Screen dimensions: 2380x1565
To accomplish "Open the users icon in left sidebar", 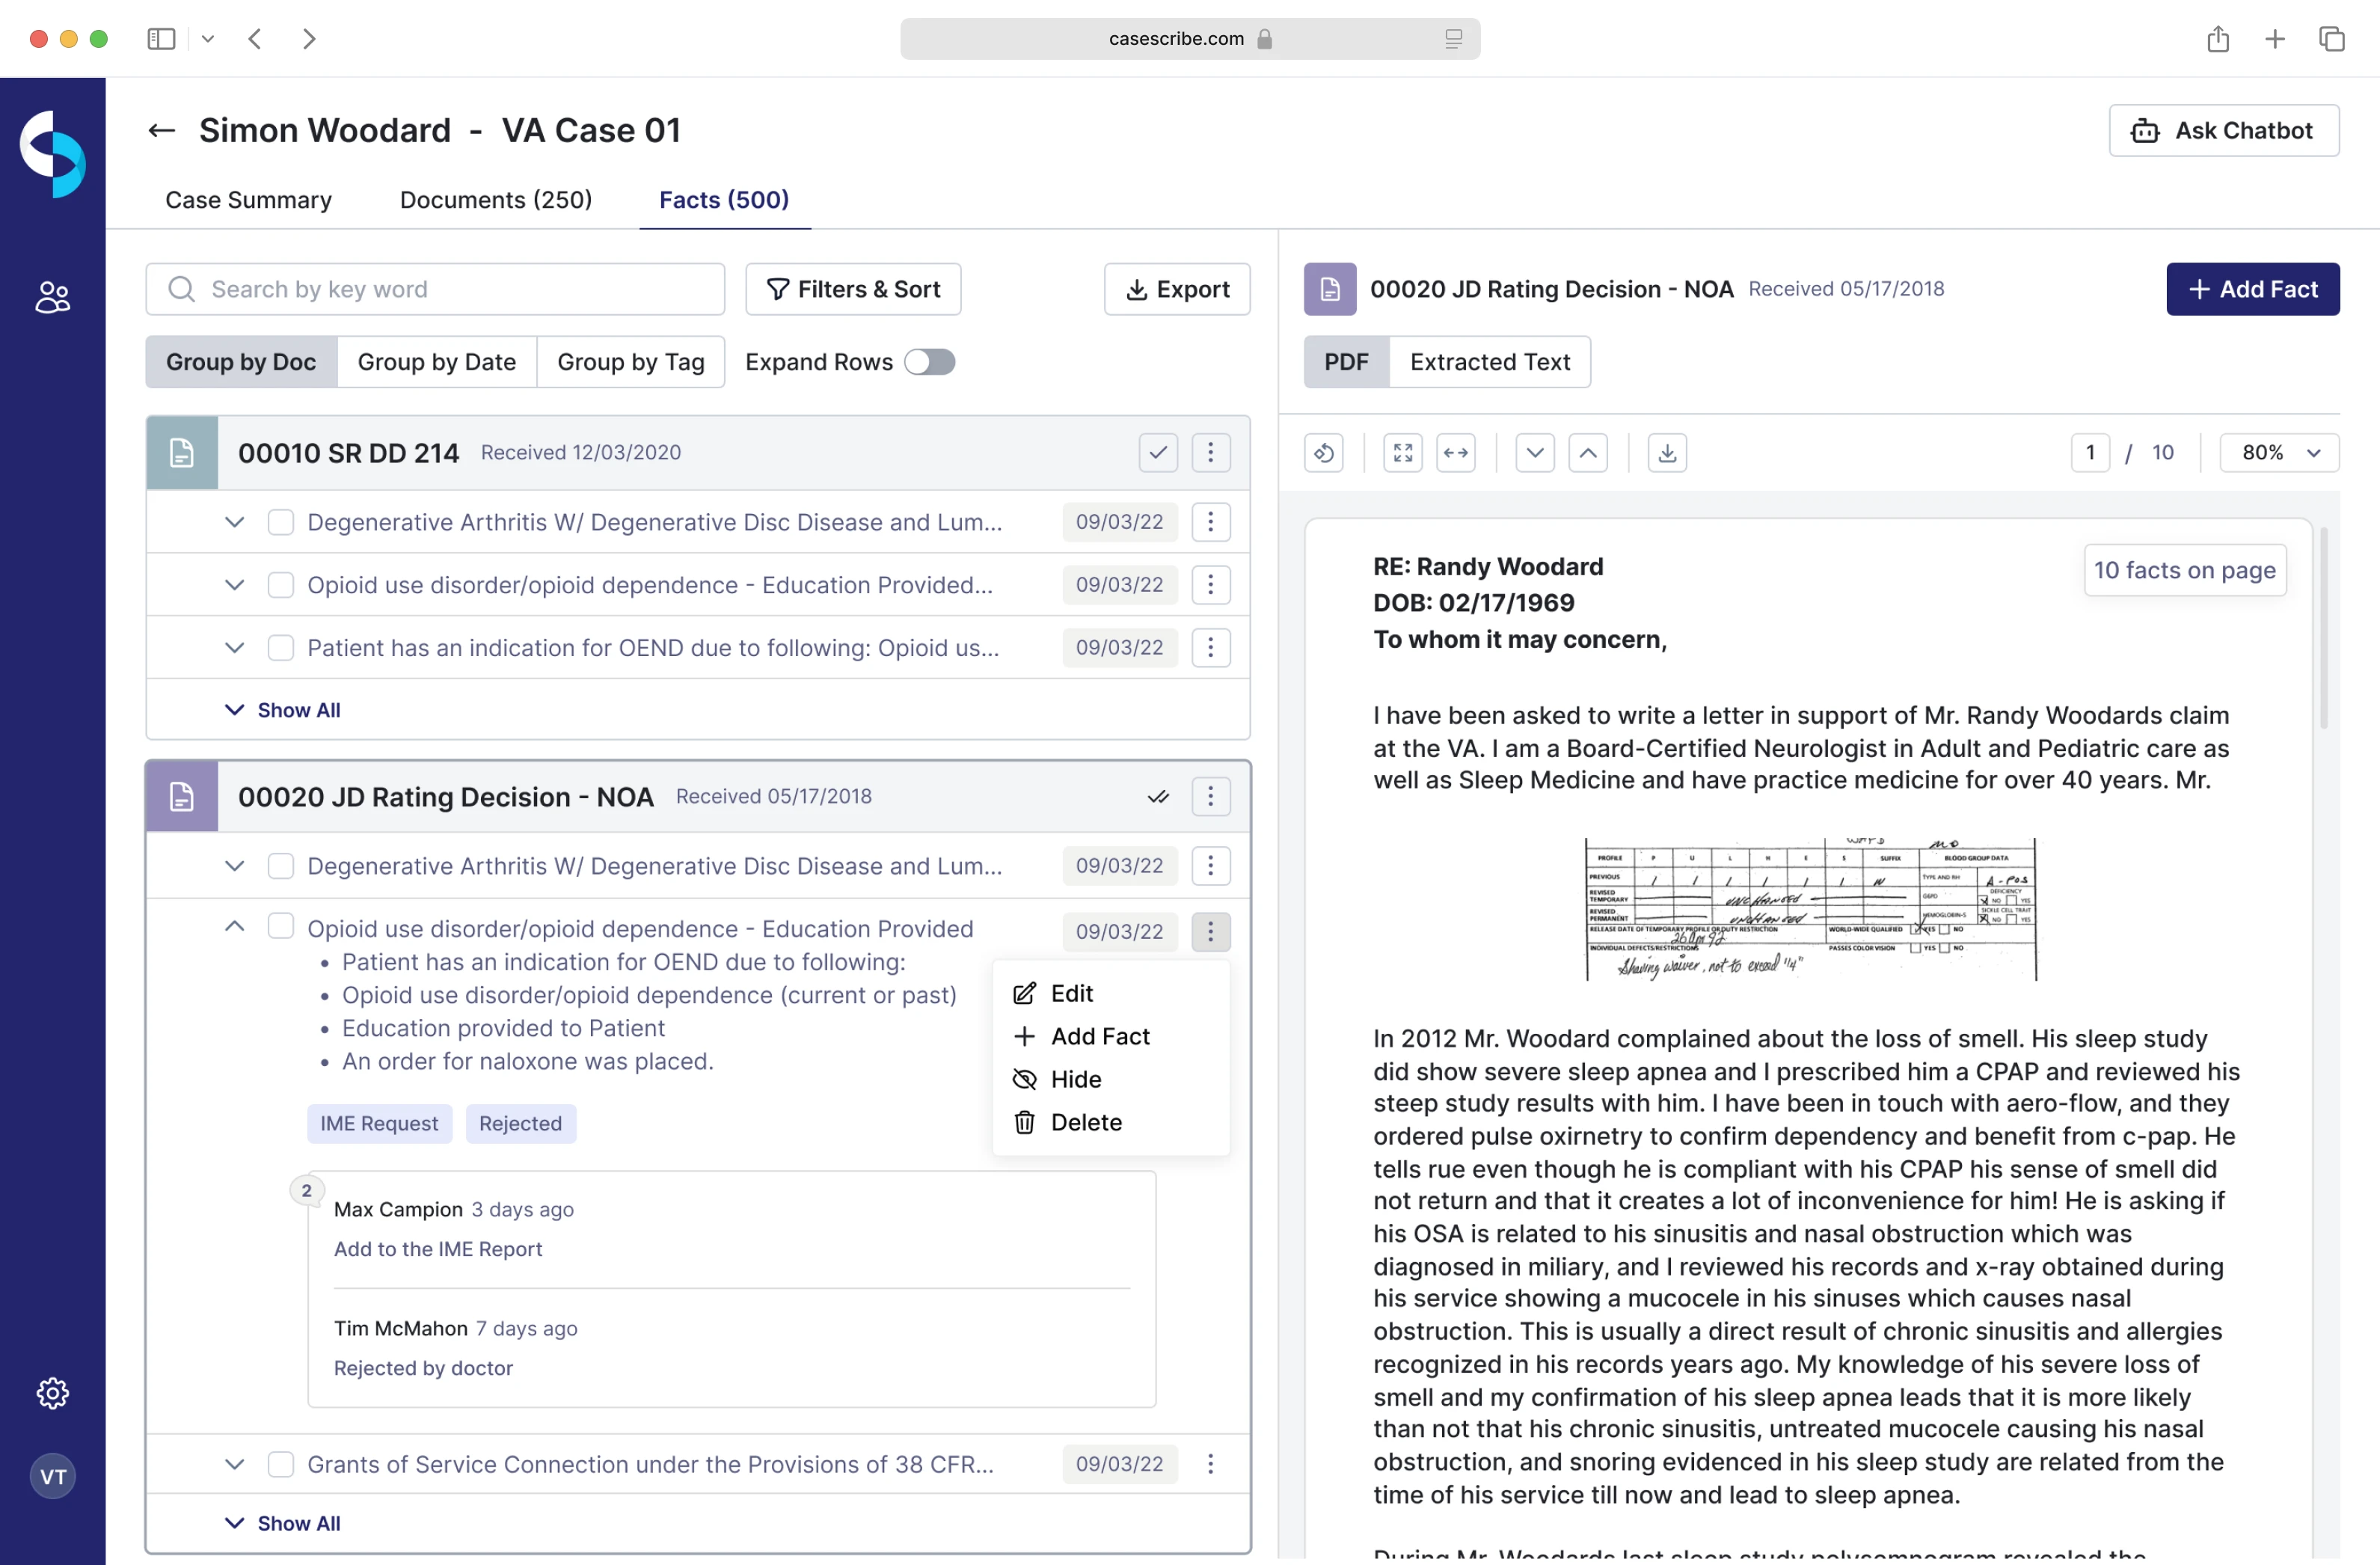I will 52,297.
